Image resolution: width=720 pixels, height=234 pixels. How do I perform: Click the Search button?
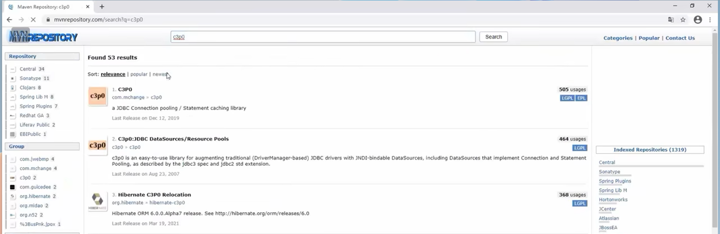coord(493,37)
